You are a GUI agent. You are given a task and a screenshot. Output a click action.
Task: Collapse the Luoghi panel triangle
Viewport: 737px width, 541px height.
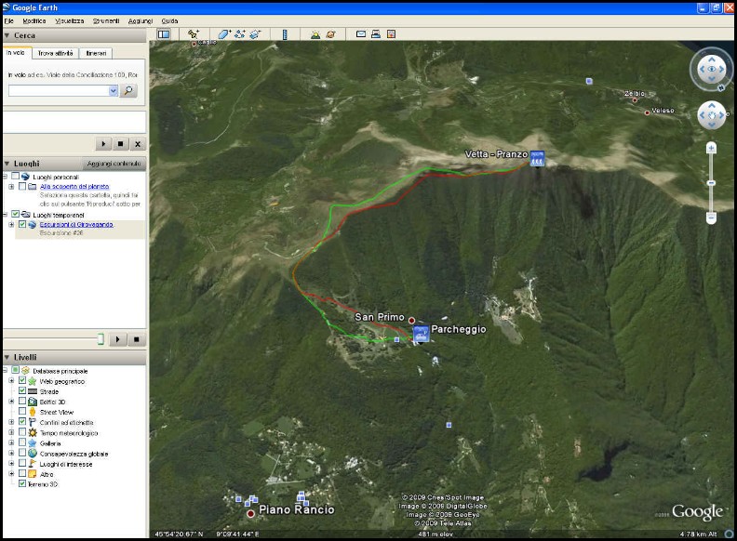pos(7,164)
